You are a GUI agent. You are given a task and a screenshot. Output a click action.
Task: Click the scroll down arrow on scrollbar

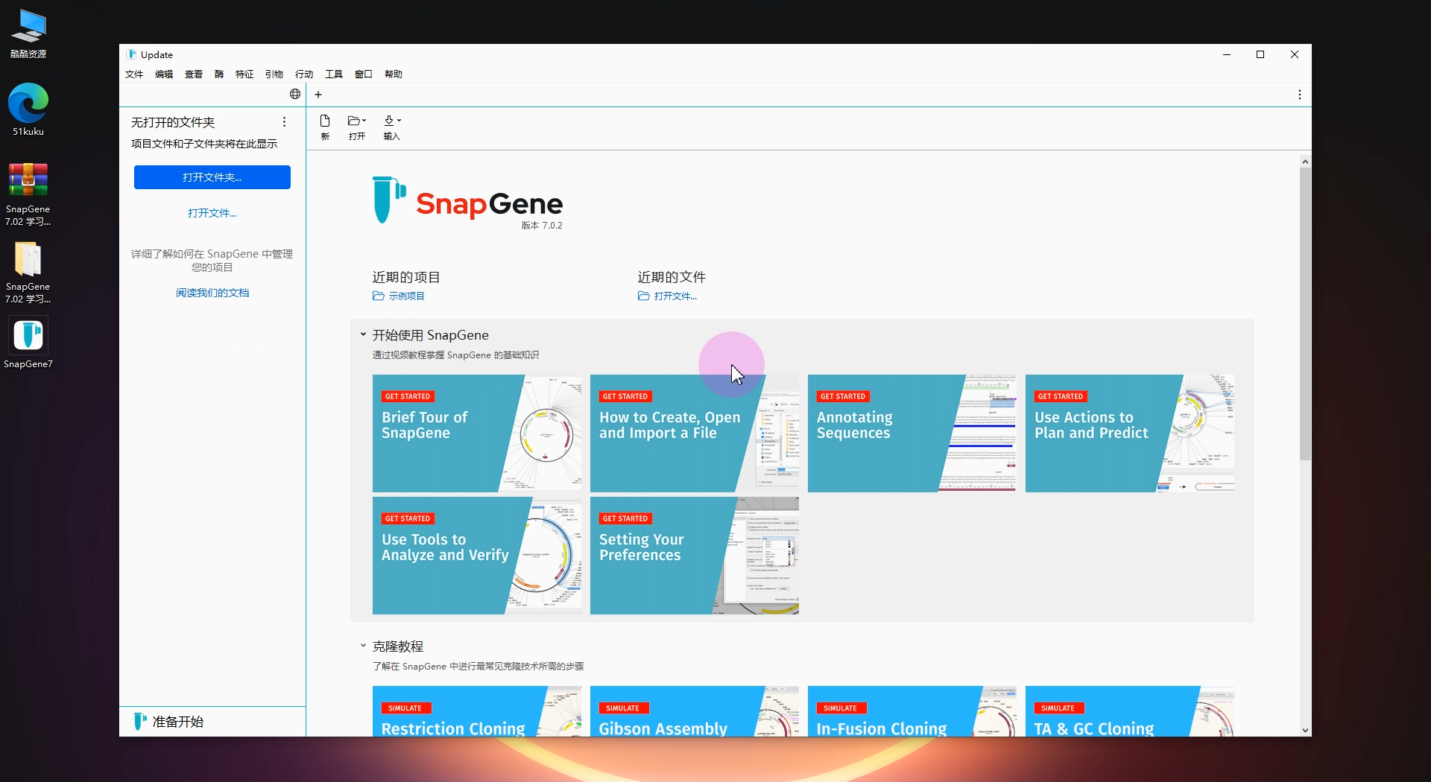click(1304, 731)
